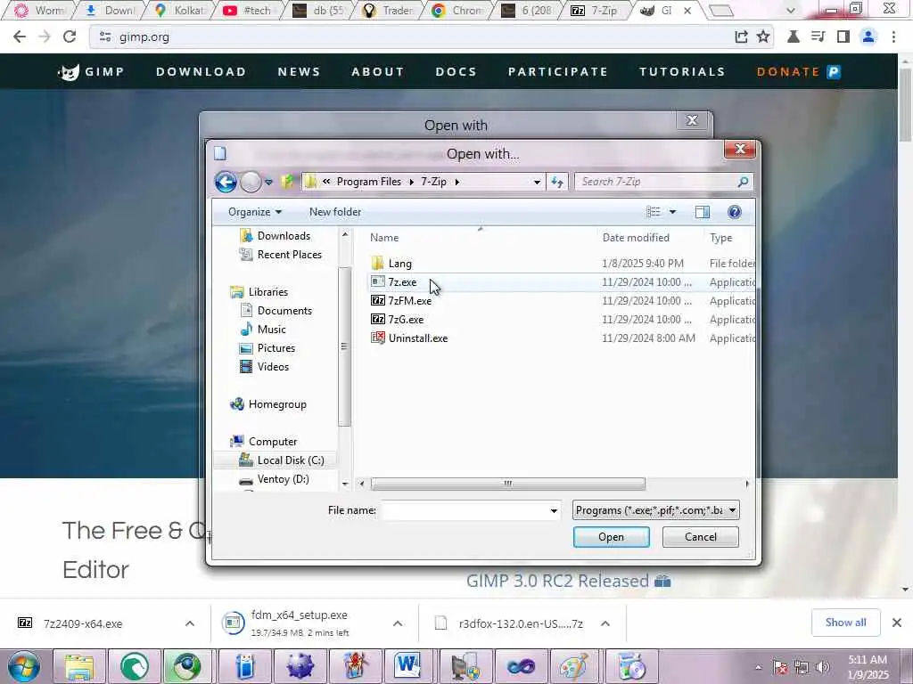This screenshot has height=684, width=913.
Task: Click the help question mark icon
Action: [x=735, y=212]
